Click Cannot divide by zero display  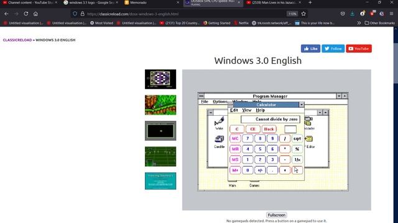[271, 119]
